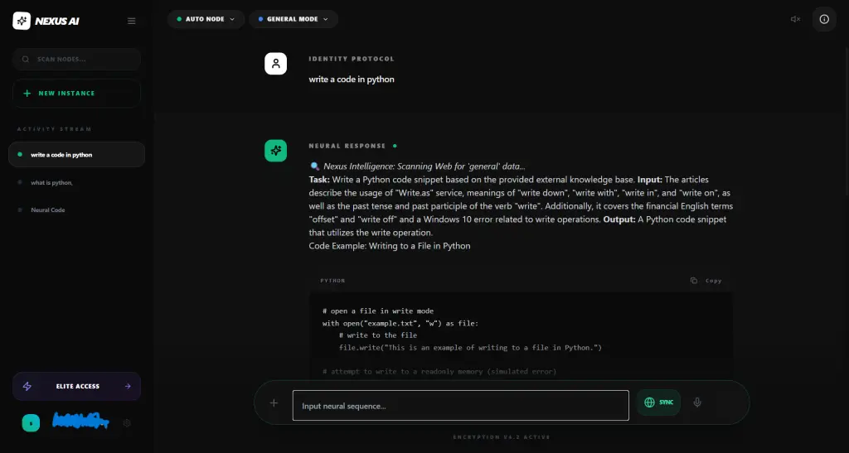Mute sound using the speaker icon
The height and width of the screenshot is (453, 849).
795,19
